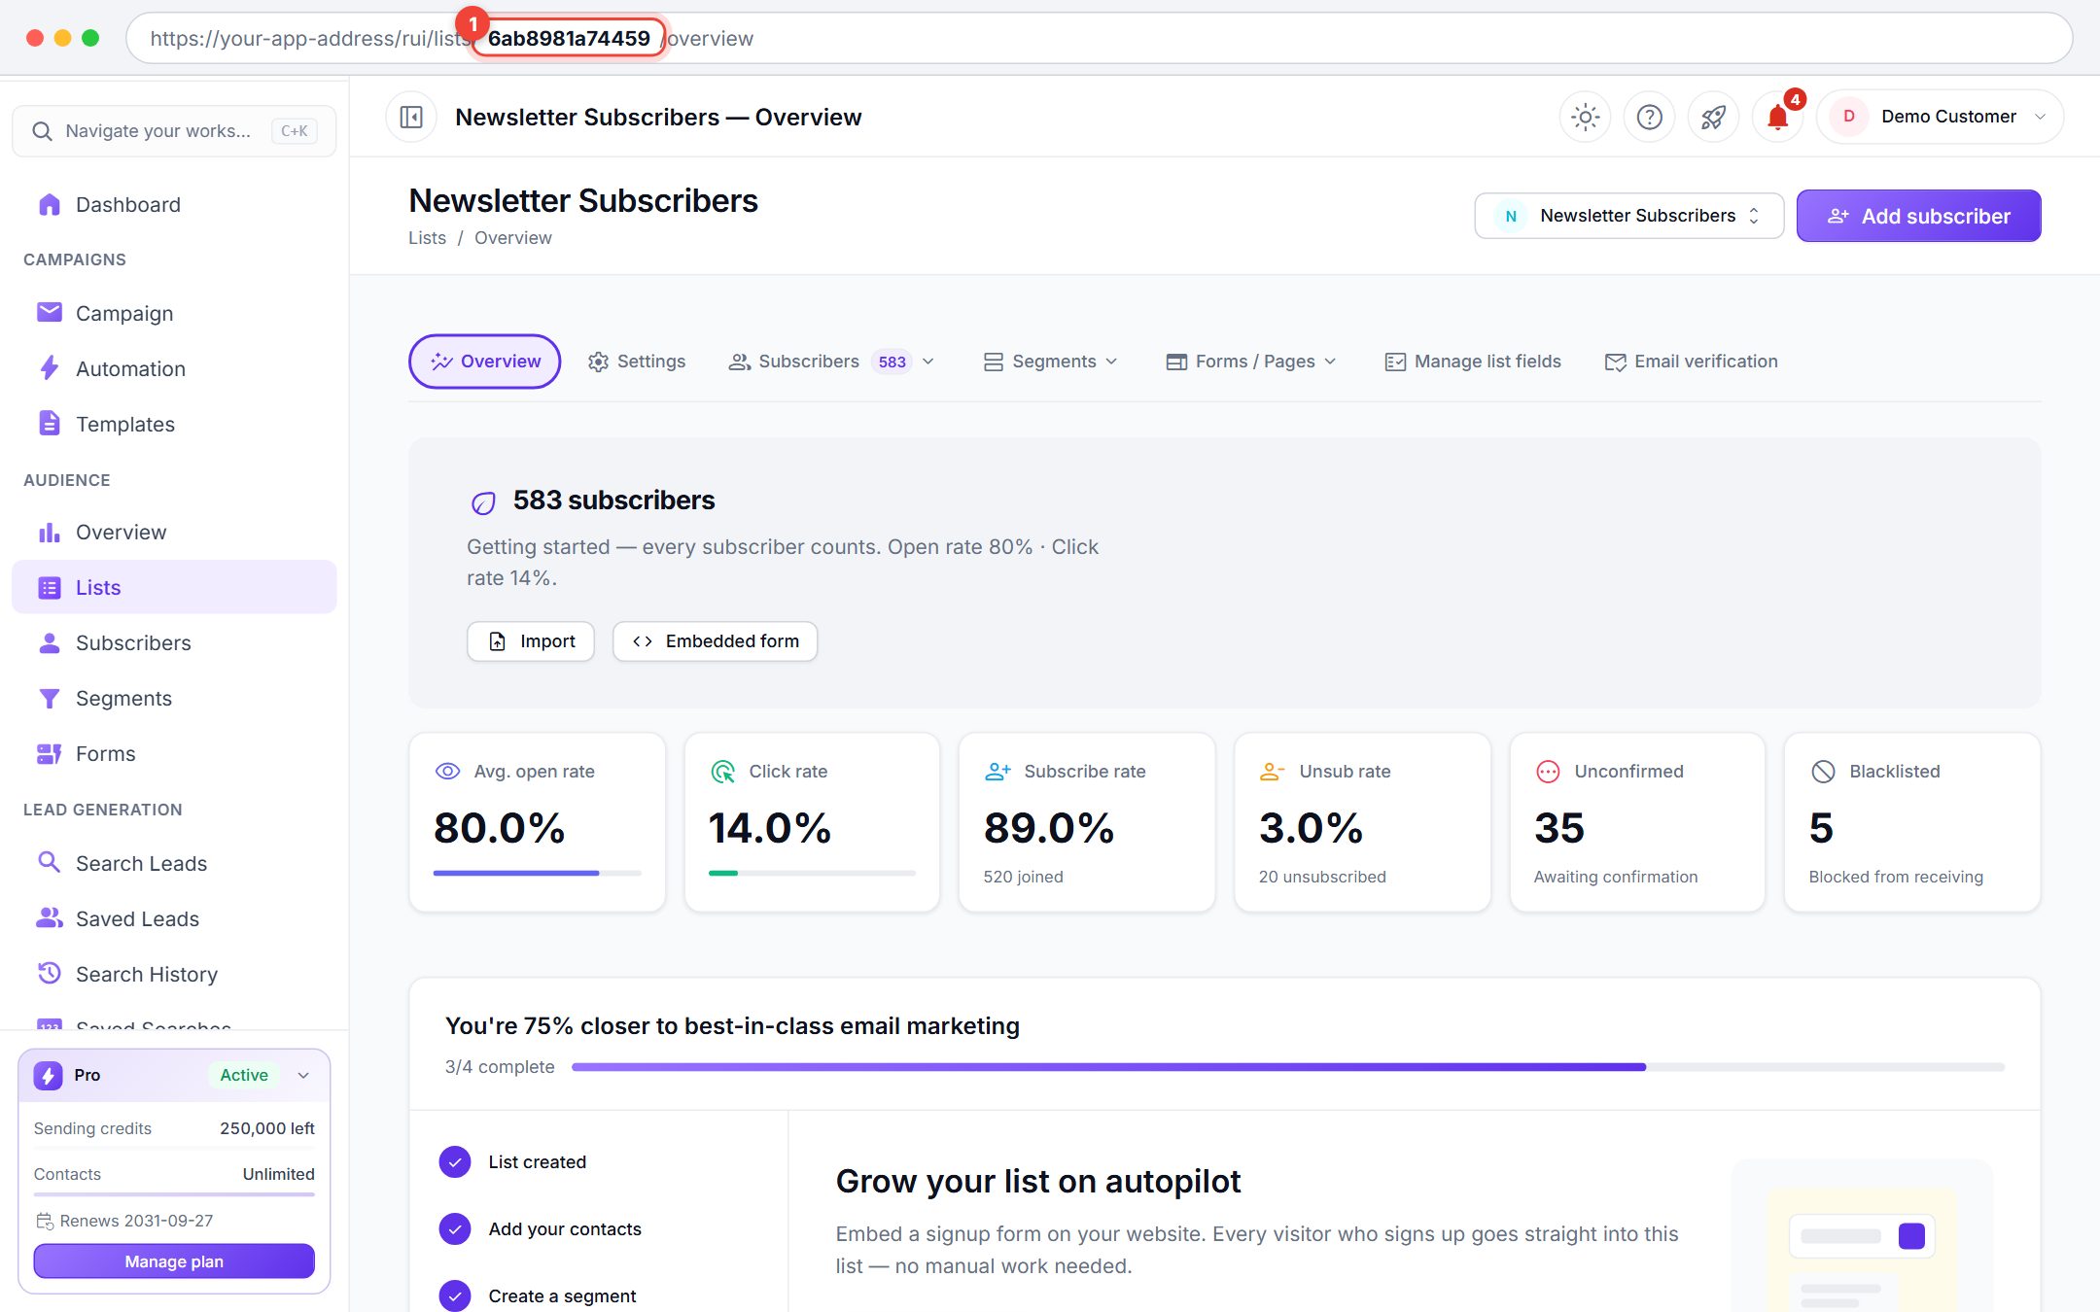Image resolution: width=2100 pixels, height=1312 pixels.
Task: Click the Add subscriber button
Action: pyautogui.click(x=1918, y=216)
